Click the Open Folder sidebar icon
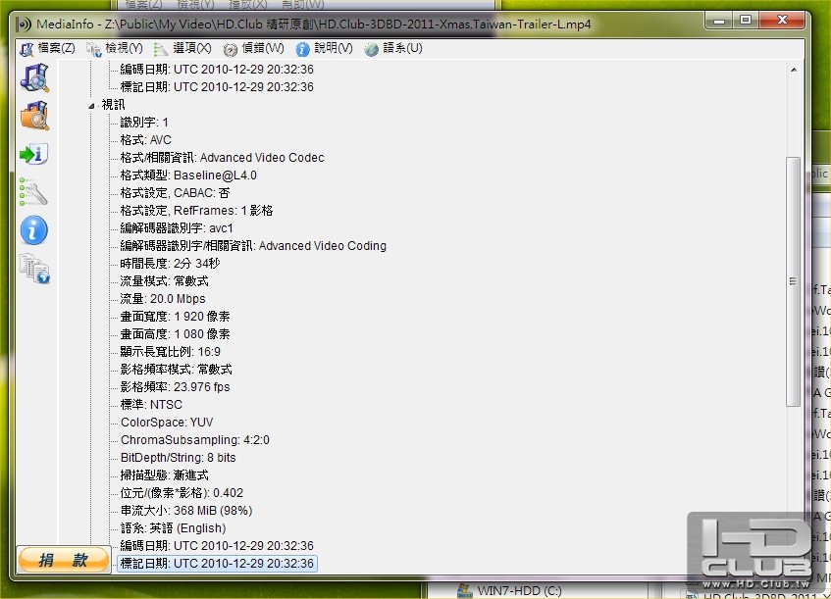Viewport: 831px width, 599px height. click(34, 116)
